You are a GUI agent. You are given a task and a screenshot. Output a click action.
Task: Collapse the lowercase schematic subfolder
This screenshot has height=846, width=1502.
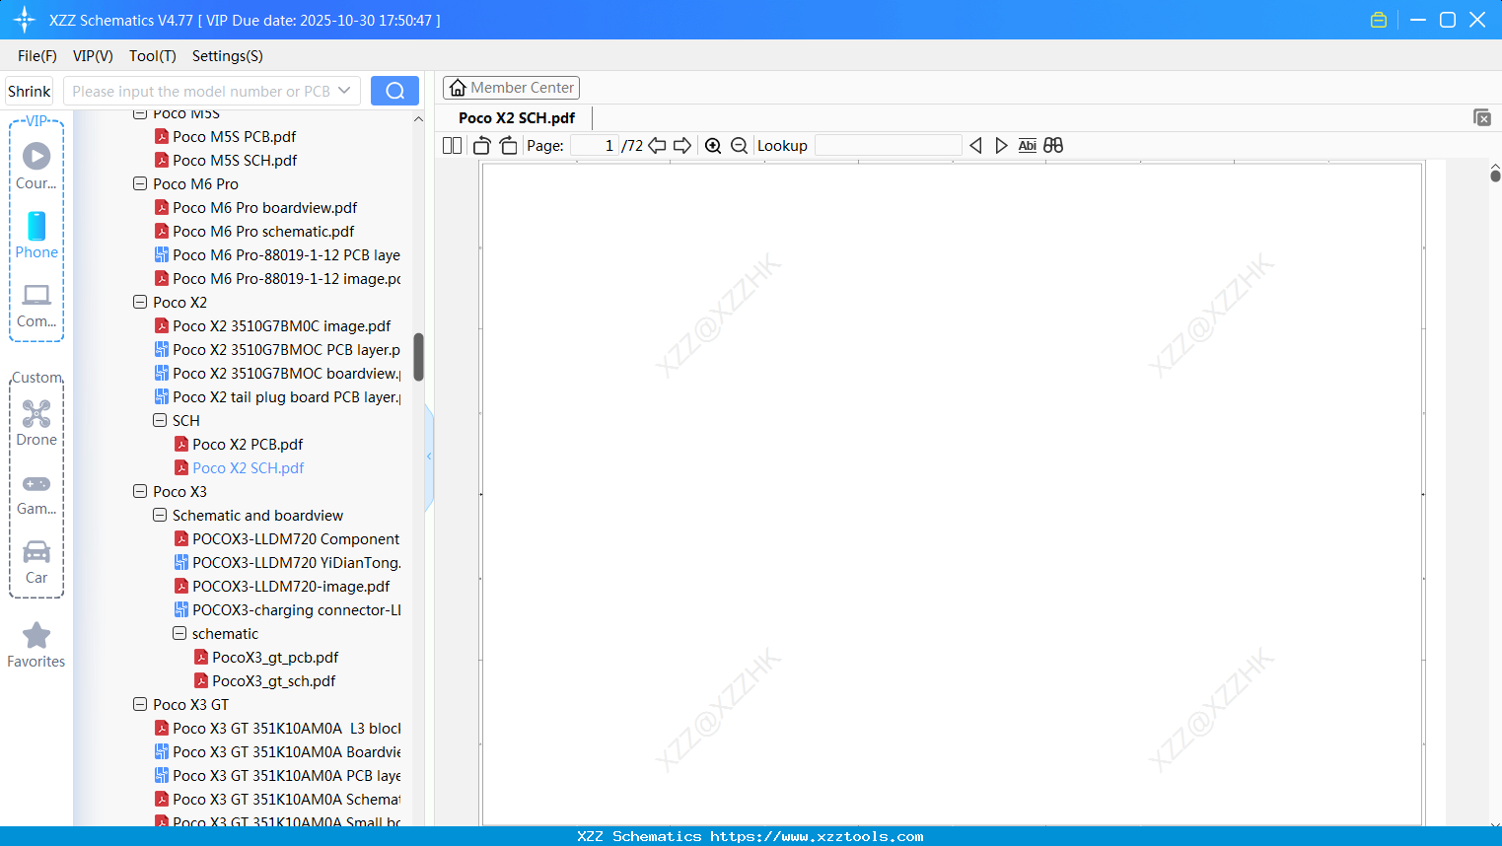(x=179, y=633)
